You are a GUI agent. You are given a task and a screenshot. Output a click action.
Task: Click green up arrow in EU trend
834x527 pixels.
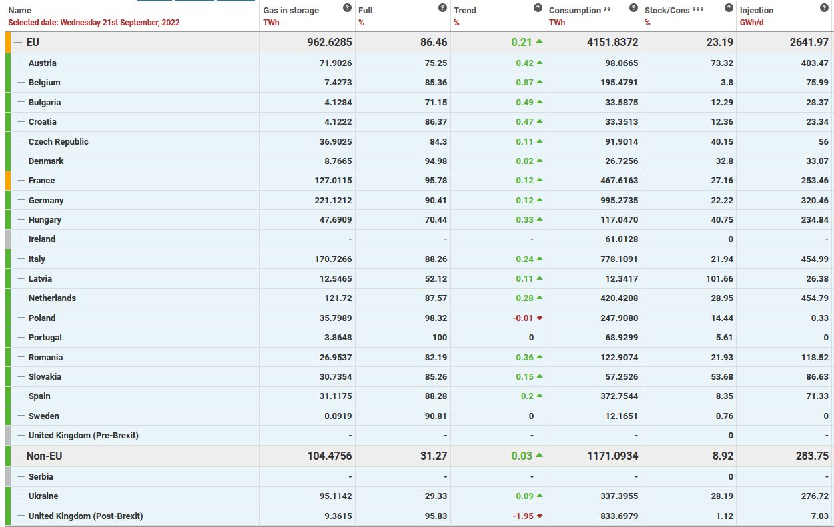tap(539, 42)
